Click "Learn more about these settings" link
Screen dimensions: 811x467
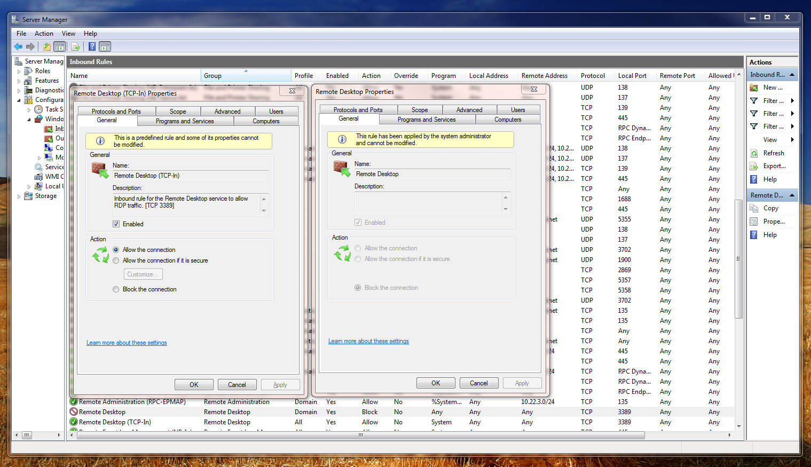point(127,343)
